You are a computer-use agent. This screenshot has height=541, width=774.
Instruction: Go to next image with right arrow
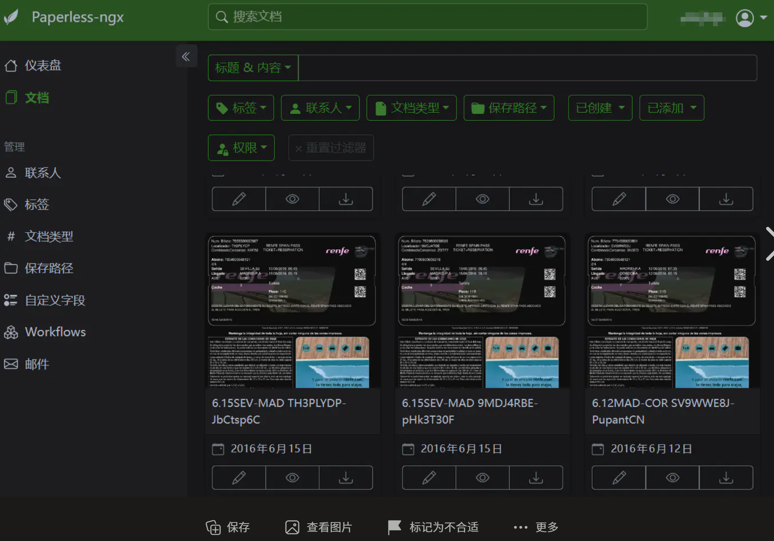coord(769,244)
